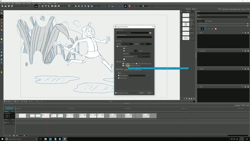
Task: Click the Duration field in Panel tab
Action: coord(200,21)
